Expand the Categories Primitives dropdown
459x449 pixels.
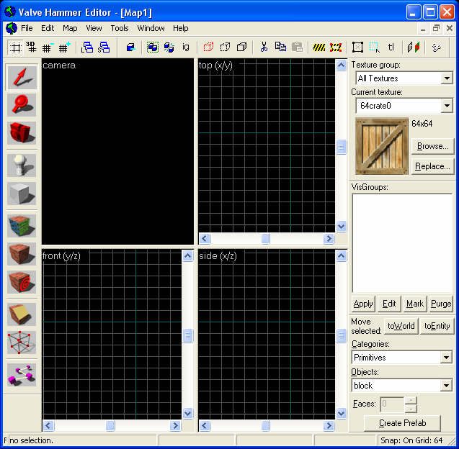click(446, 357)
